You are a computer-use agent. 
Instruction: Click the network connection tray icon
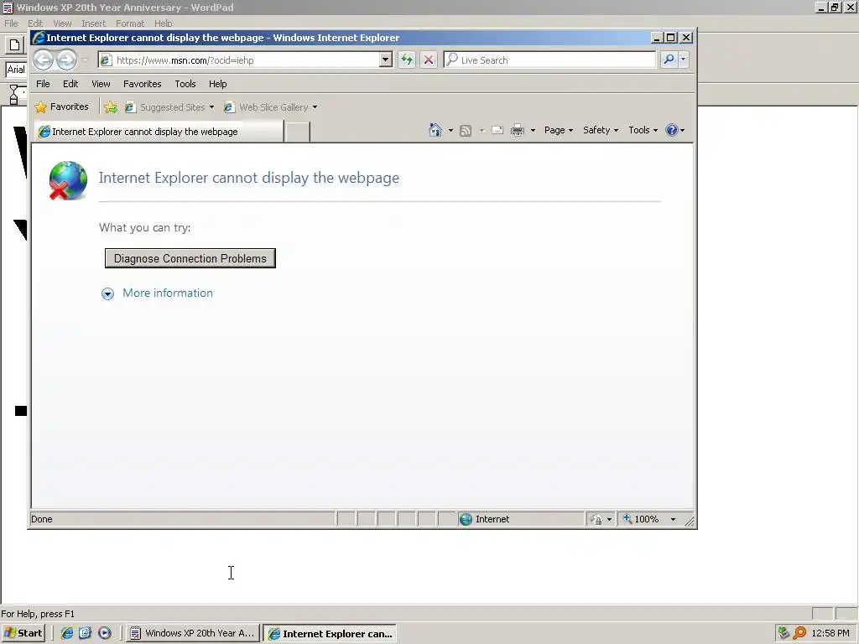tap(784, 633)
